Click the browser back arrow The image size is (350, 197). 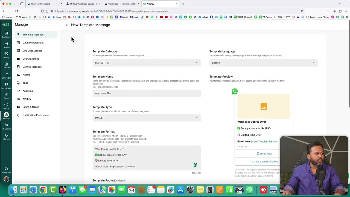pyautogui.click(x=4, y=11)
